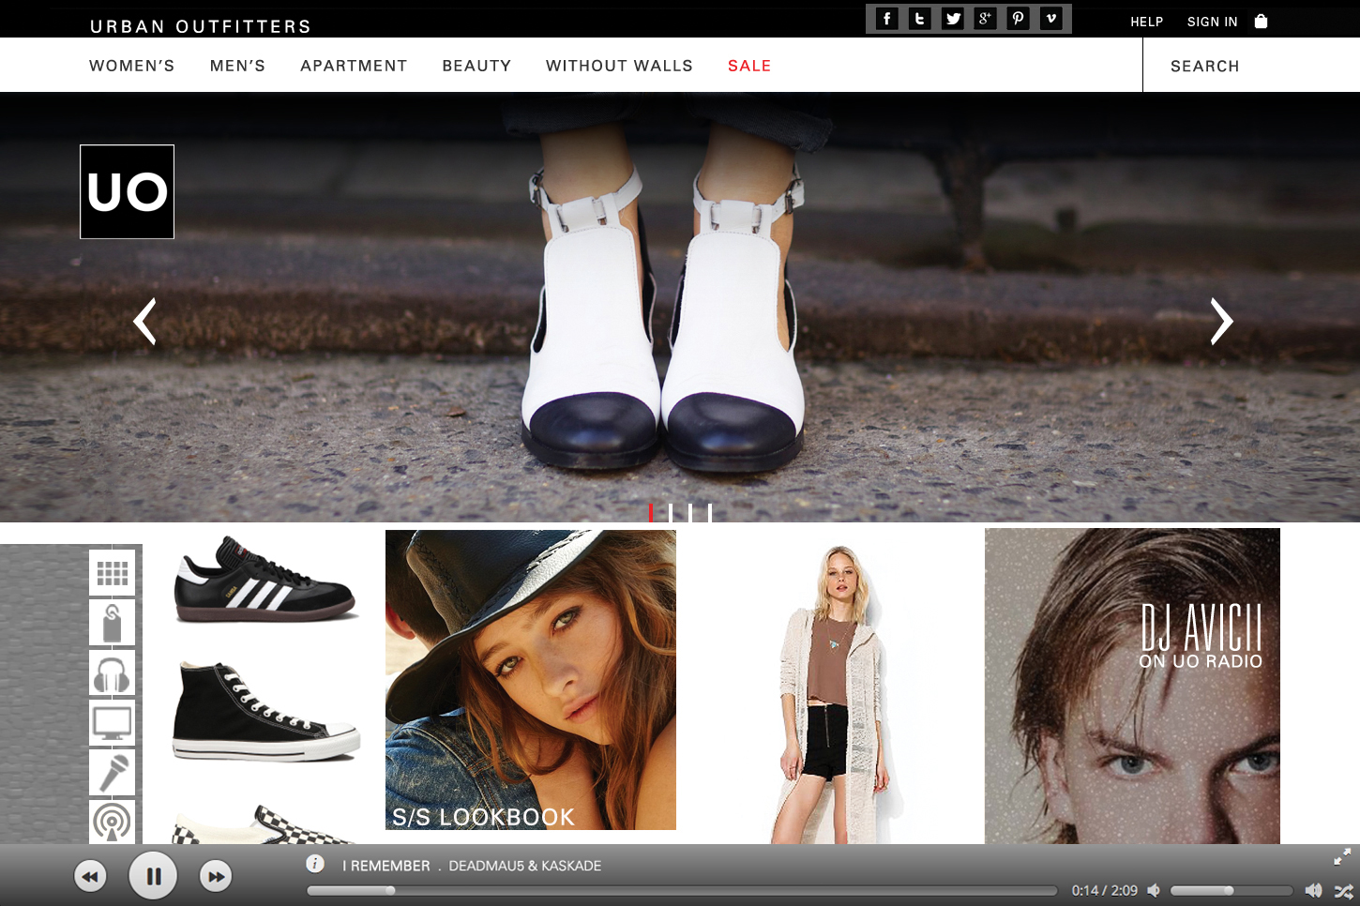This screenshot has width=1360, height=906.
Task: Click the Pinterest icon in header
Action: click(1018, 19)
